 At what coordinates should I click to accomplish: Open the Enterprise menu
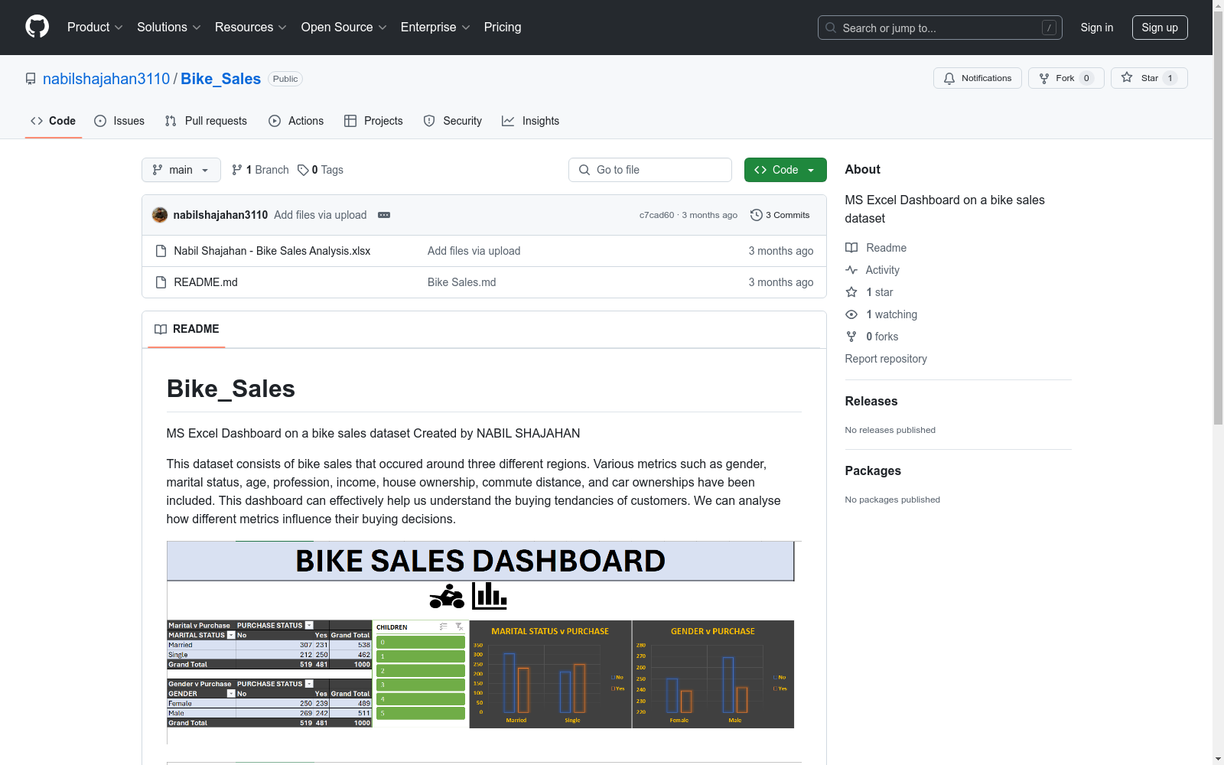click(x=435, y=28)
